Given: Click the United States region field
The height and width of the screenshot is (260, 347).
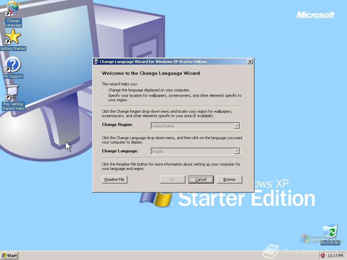Looking at the screenshot, I should click(195, 126).
